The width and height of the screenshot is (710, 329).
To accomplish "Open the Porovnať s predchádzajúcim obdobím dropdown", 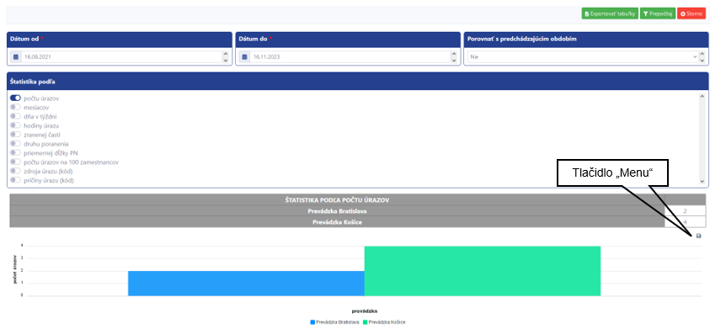I will coord(582,57).
